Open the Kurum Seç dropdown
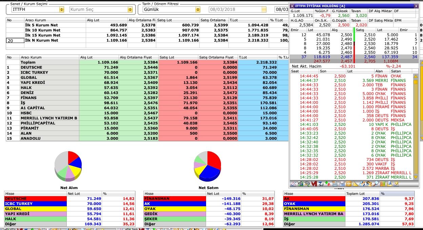This screenshot has height=230, width=423. point(130,9)
